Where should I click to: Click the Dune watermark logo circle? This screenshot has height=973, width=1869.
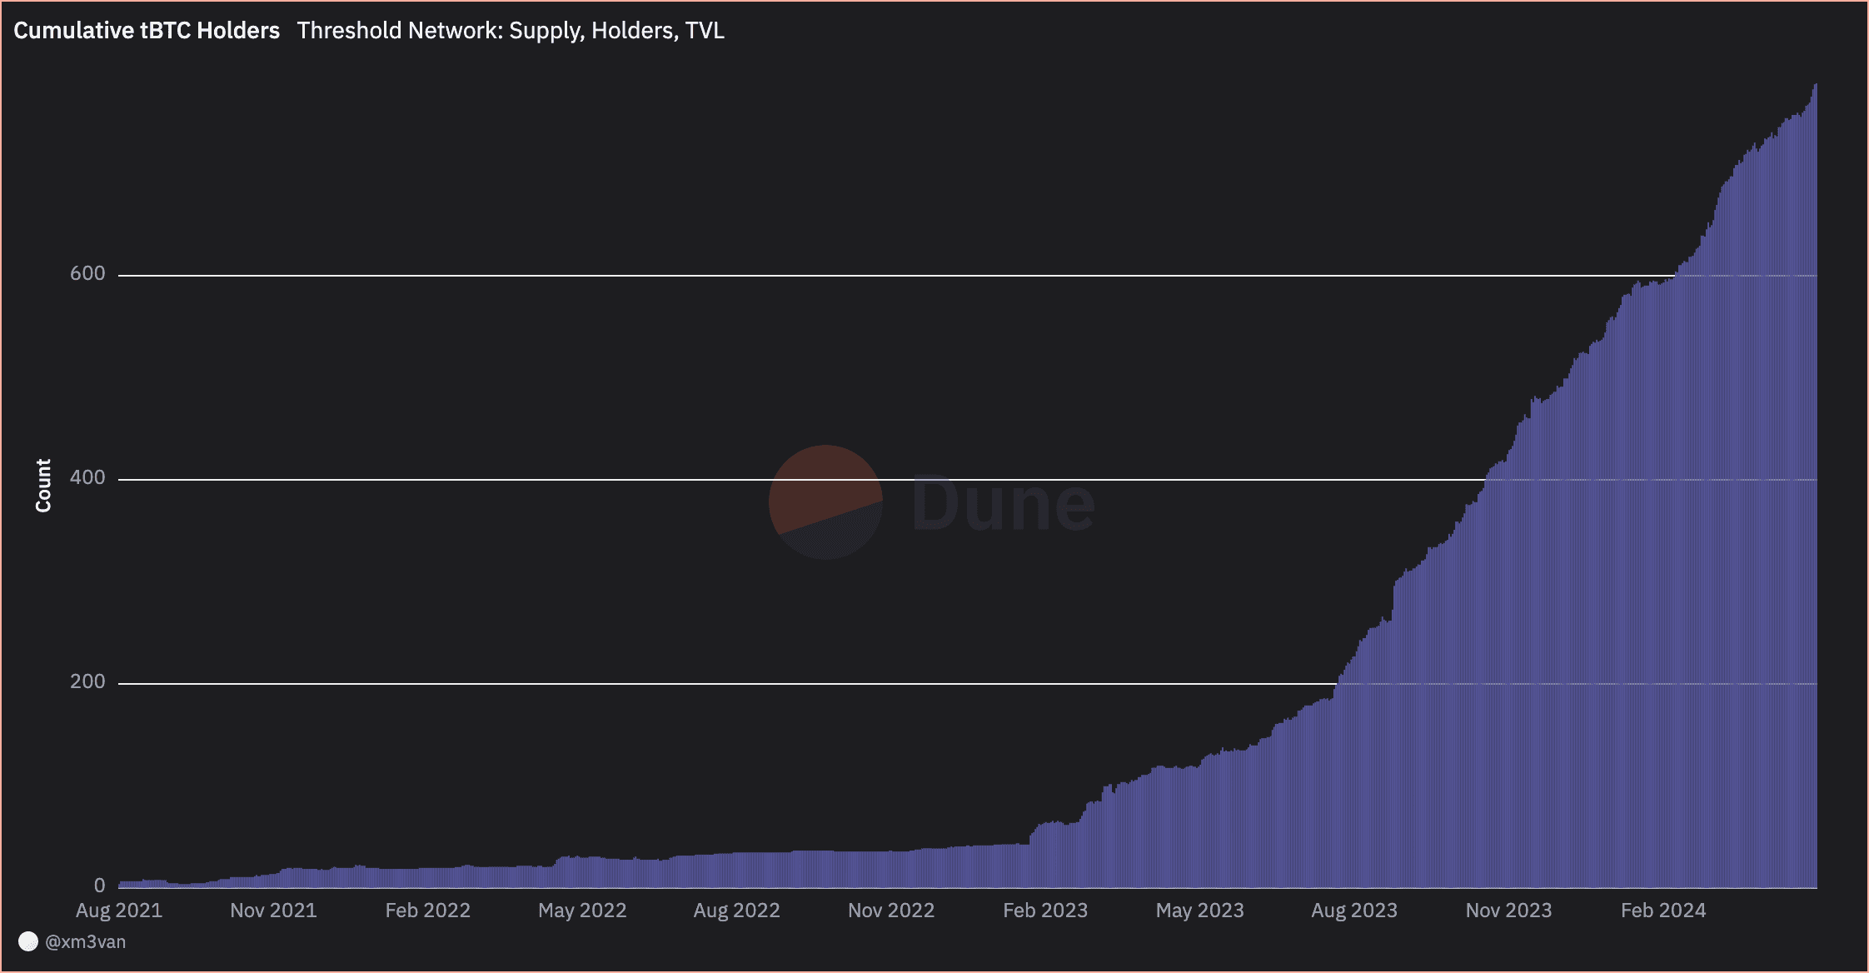[x=825, y=502]
